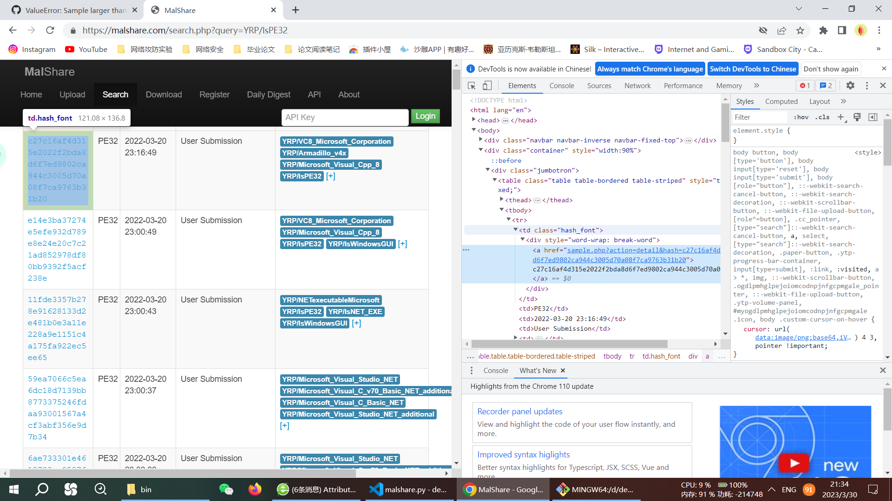892x501 pixels.
Task: Click the Login button on MalShare
Action: click(425, 116)
